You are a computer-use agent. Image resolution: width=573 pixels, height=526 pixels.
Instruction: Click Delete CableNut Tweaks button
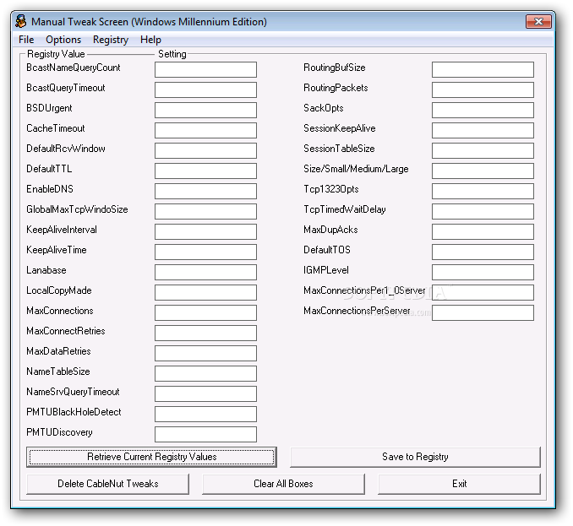coord(108,484)
